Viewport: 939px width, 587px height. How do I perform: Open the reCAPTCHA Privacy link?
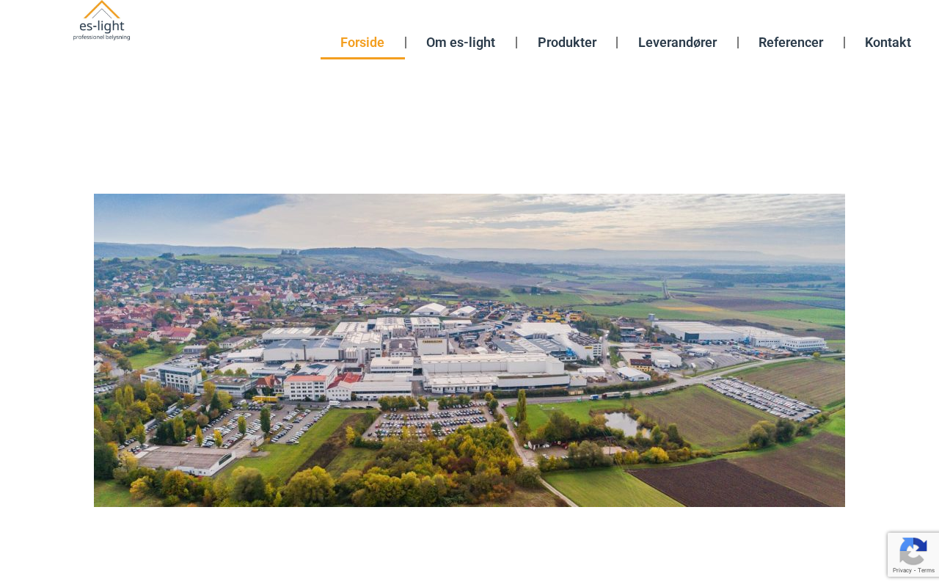(902, 570)
